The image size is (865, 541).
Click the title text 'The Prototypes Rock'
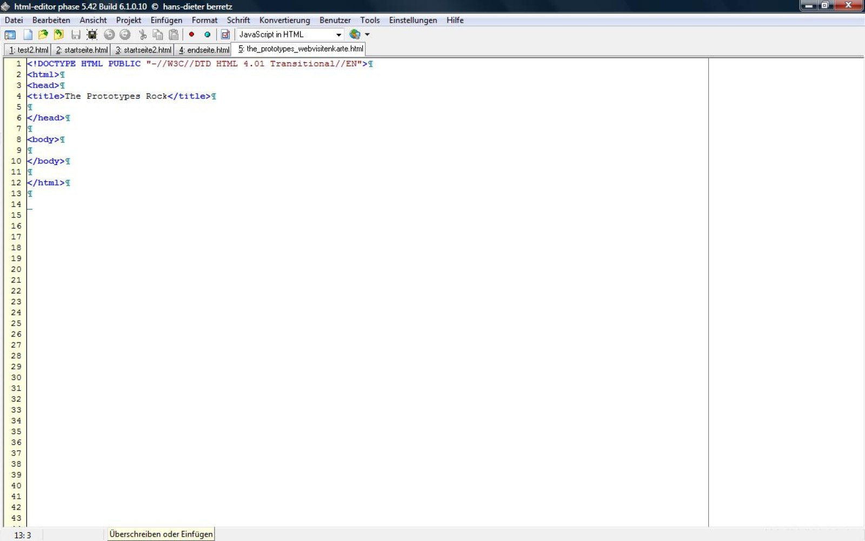pyautogui.click(x=116, y=96)
